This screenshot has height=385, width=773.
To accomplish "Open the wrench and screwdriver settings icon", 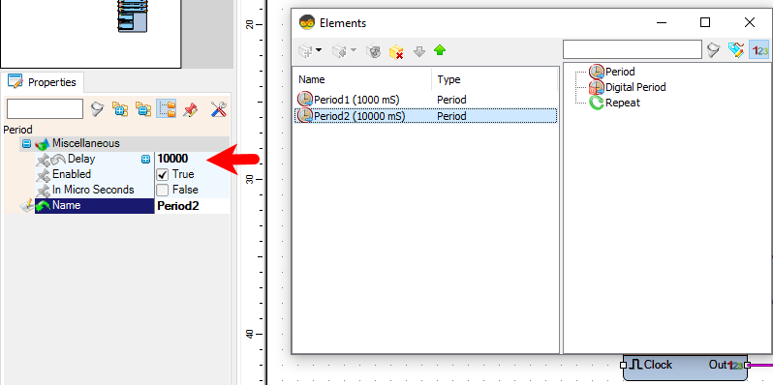I will 218,108.
